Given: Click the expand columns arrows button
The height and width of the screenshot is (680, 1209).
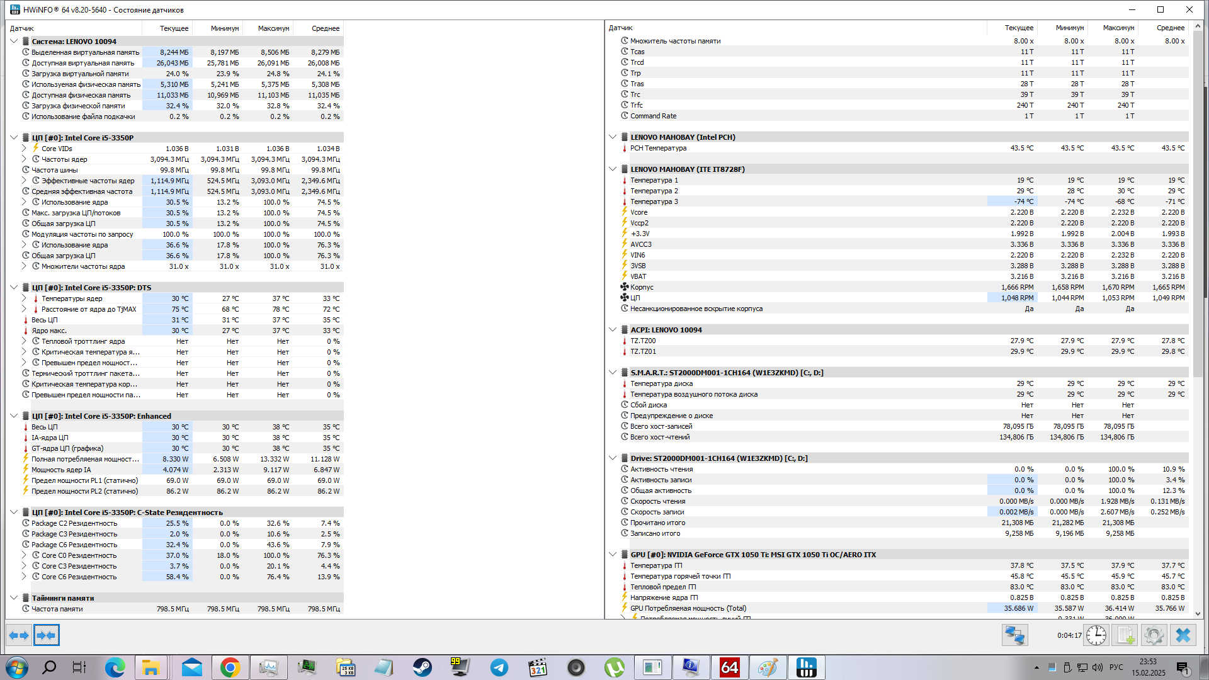Looking at the screenshot, I should pyautogui.click(x=19, y=635).
